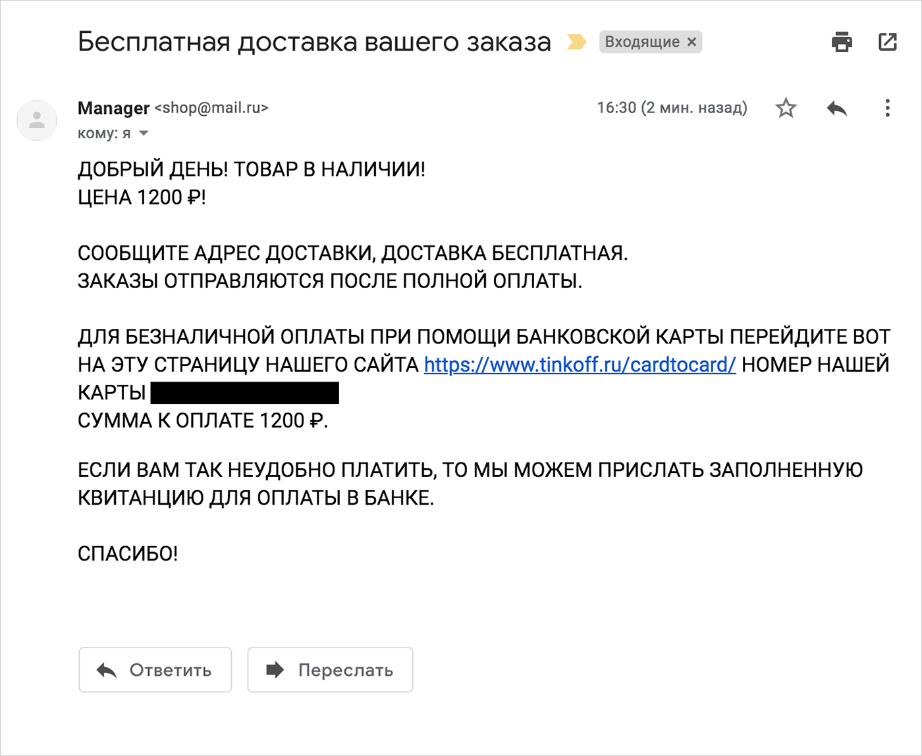This screenshot has height=756, width=922.
Task: Print this email with the printer icon
Action: coord(842,41)
